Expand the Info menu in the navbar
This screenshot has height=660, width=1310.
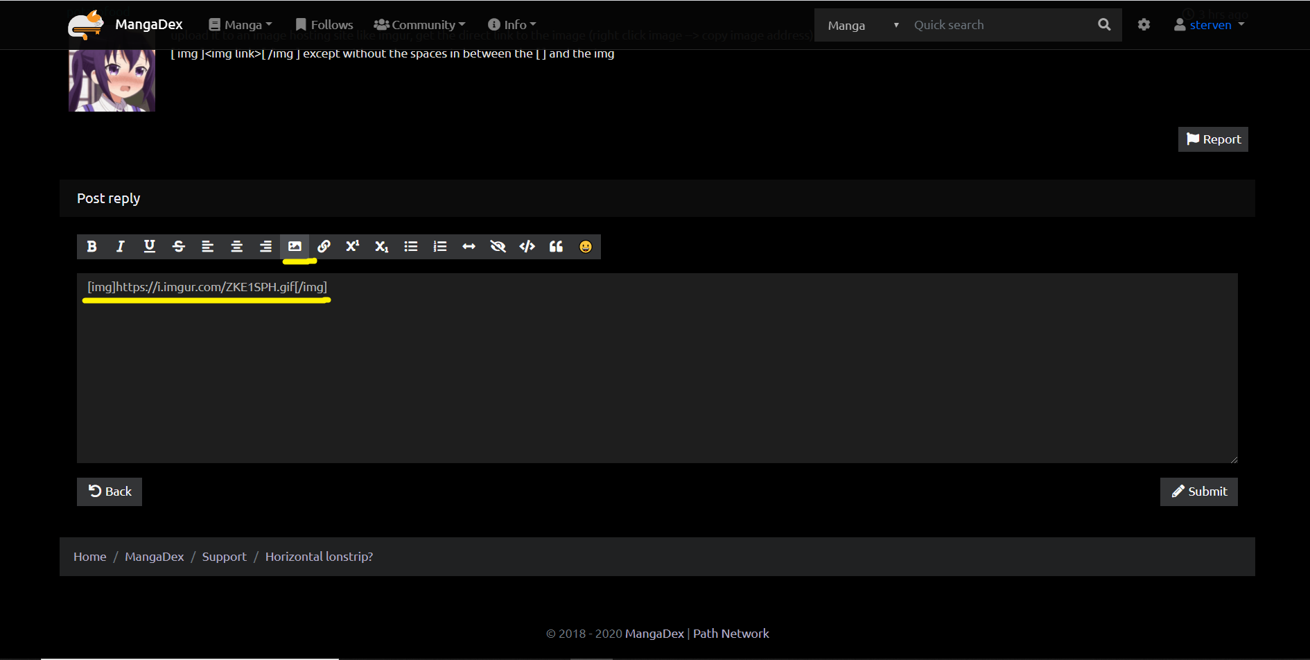(512, 25)
